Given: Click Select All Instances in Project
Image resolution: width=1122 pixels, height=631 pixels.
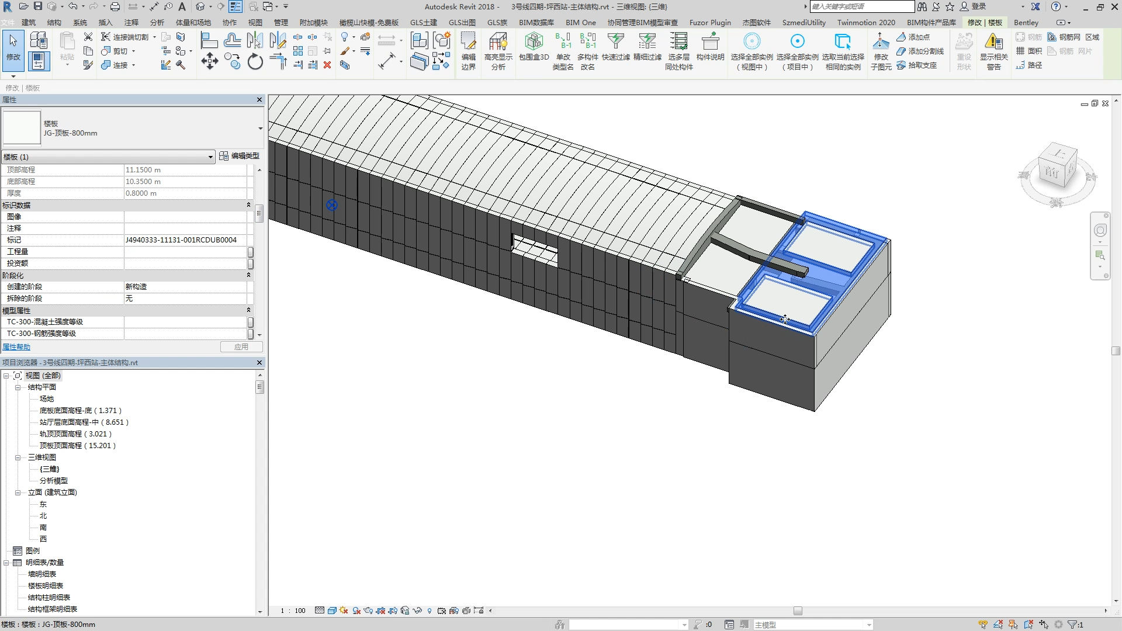Looking at the screenshot, I should click(797, 51).
